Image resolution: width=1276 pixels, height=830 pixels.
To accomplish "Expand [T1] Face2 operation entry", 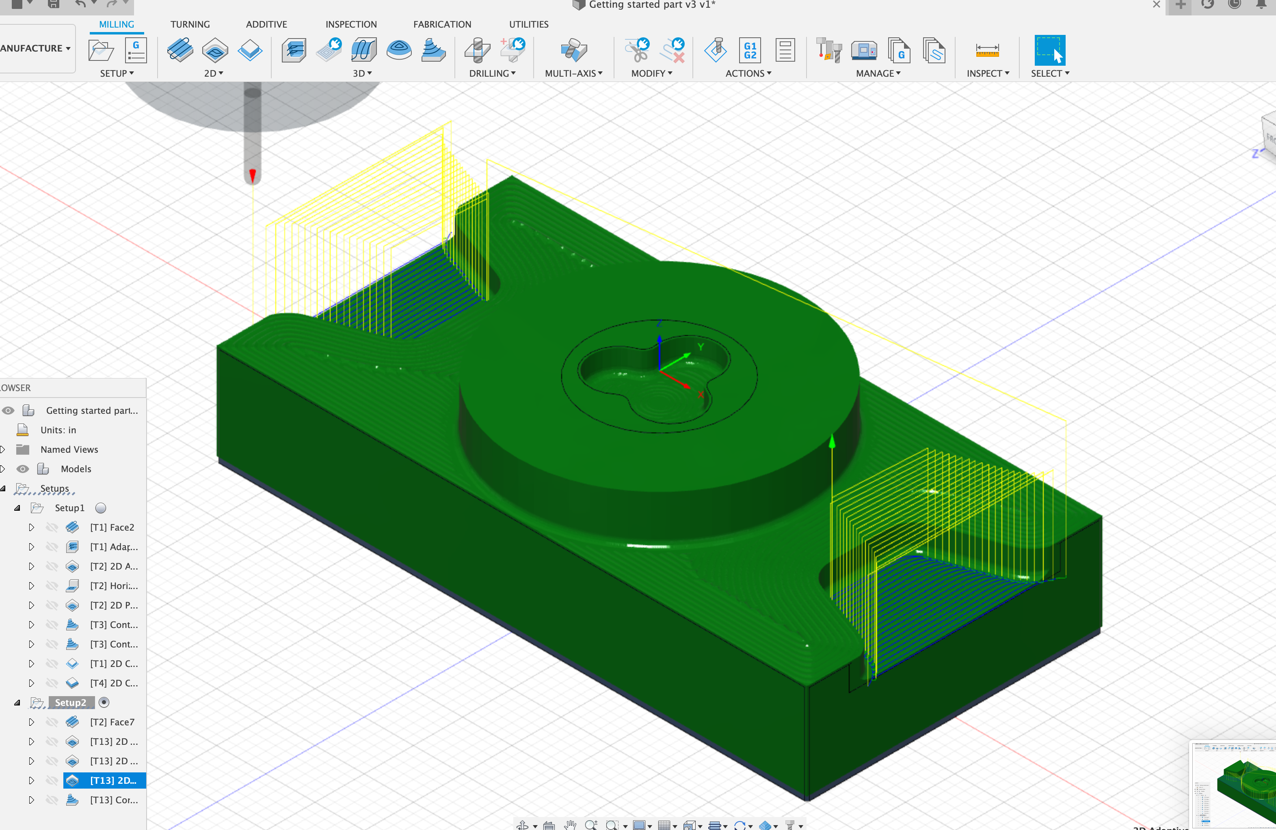I will [x=29, y=527].
